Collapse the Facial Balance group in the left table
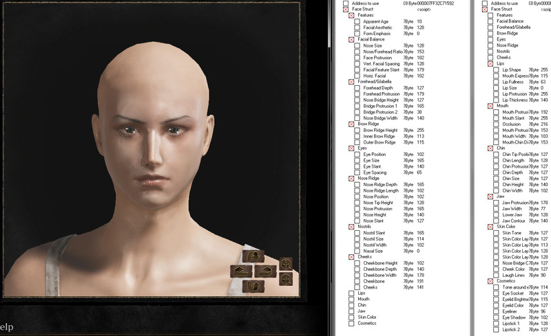The image size is (551, 336). pyautogui.click(x=351, y=40)
